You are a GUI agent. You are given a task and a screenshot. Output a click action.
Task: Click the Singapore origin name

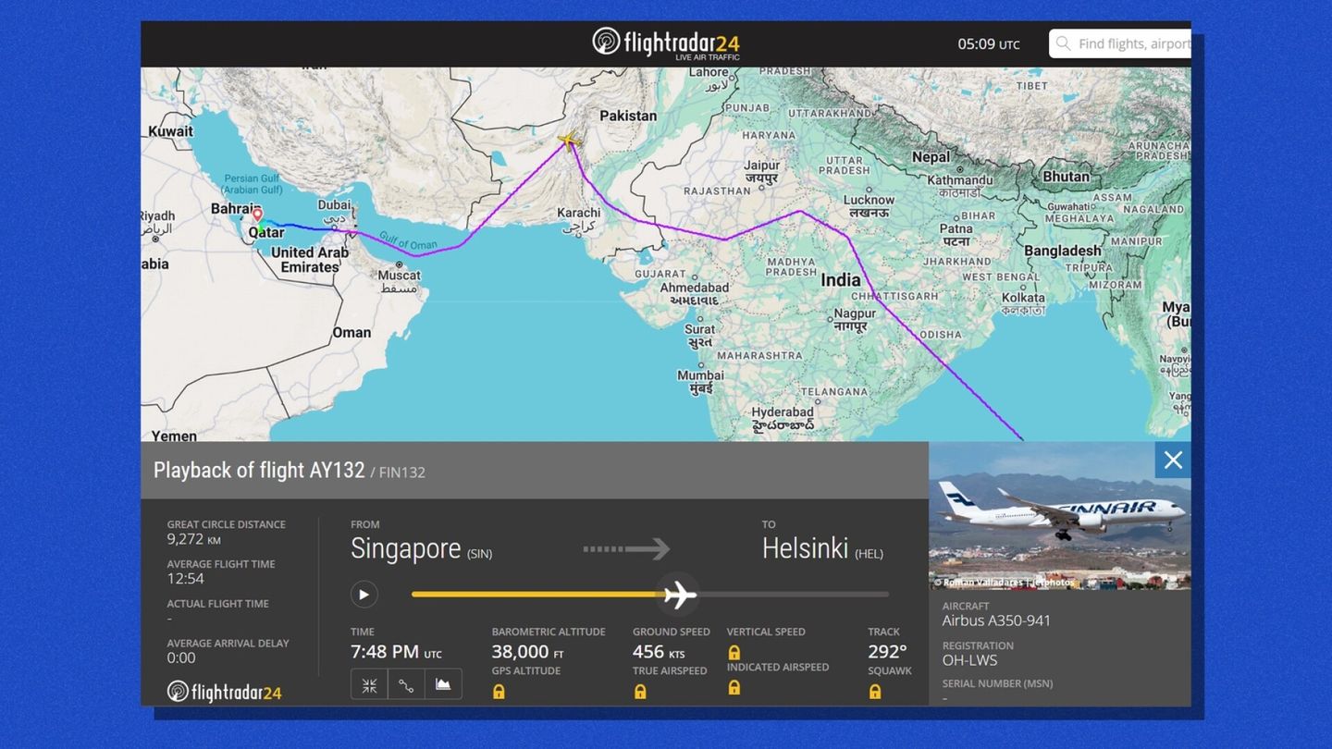tap(405, 549)
